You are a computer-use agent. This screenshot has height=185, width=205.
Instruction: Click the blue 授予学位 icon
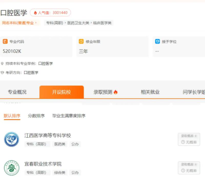click(157, 42)
